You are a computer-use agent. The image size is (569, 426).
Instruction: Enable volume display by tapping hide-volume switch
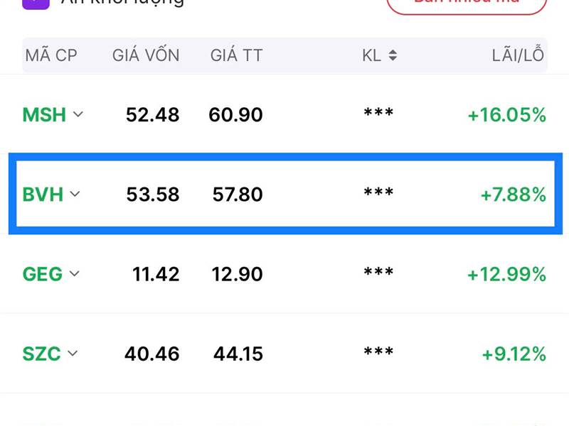point(34,4)
